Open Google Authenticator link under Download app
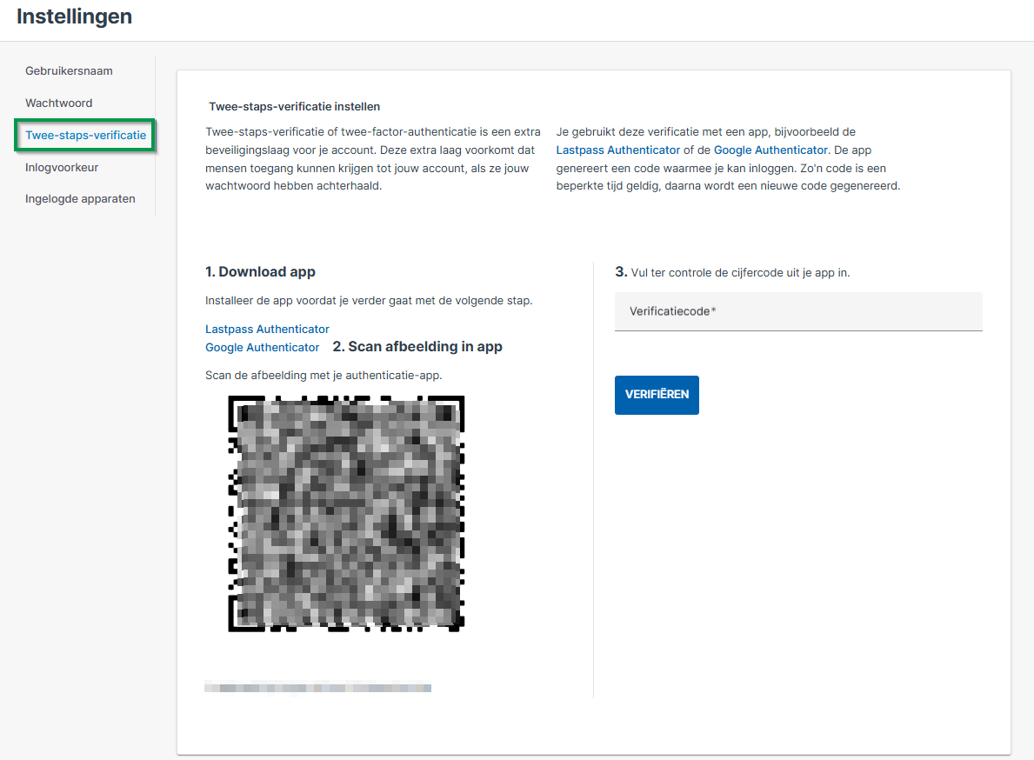Viewport: 1034px width, 760px height. click(262, 347)
